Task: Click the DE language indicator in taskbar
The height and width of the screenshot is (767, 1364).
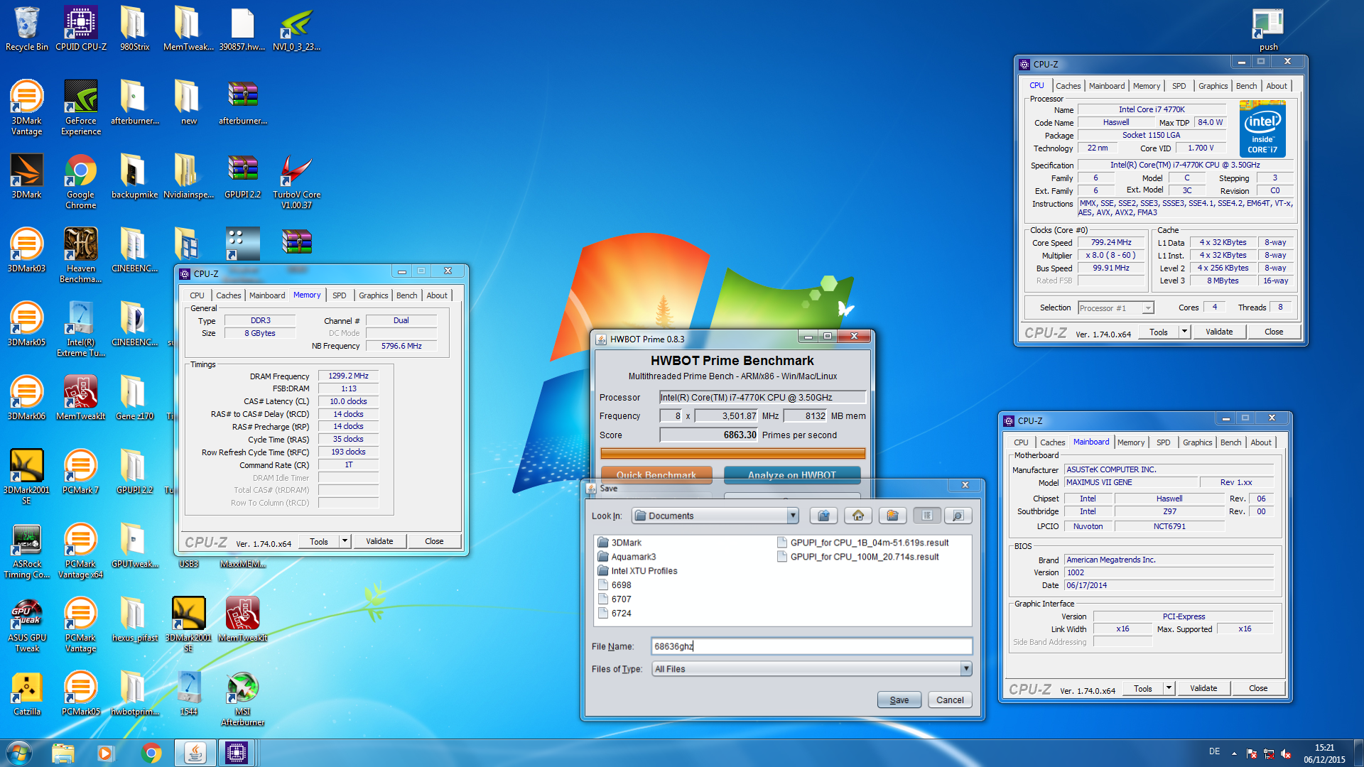Action: pyautogui.click(x=1215, y=751)
